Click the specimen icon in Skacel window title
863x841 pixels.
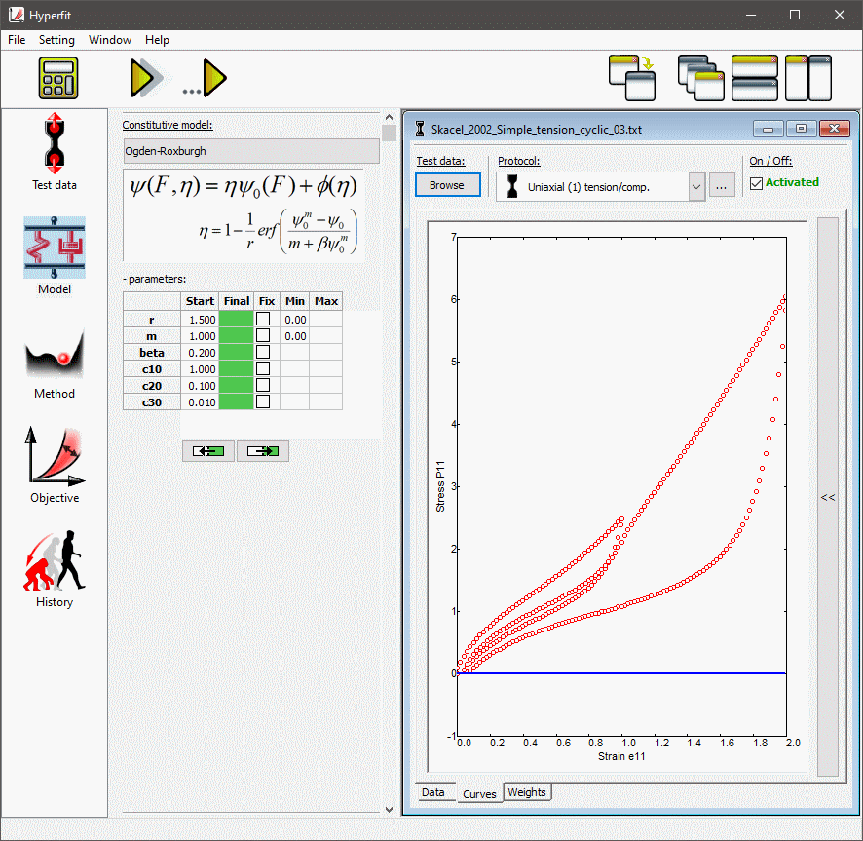coord(420,129)
